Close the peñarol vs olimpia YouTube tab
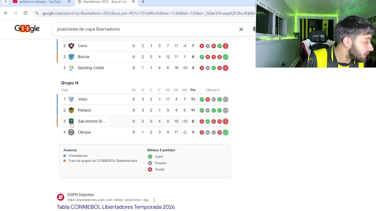The height and width of the screenshot is (211, 376). click(69, 2)
